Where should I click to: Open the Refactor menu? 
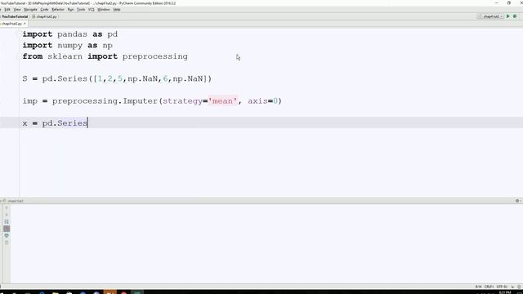[58, 10]
